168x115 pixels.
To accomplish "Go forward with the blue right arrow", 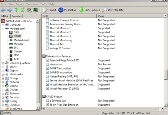I will (10, 10).
